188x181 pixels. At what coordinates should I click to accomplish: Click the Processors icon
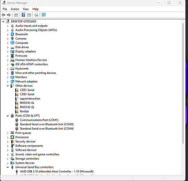click(x=12, y=137)
